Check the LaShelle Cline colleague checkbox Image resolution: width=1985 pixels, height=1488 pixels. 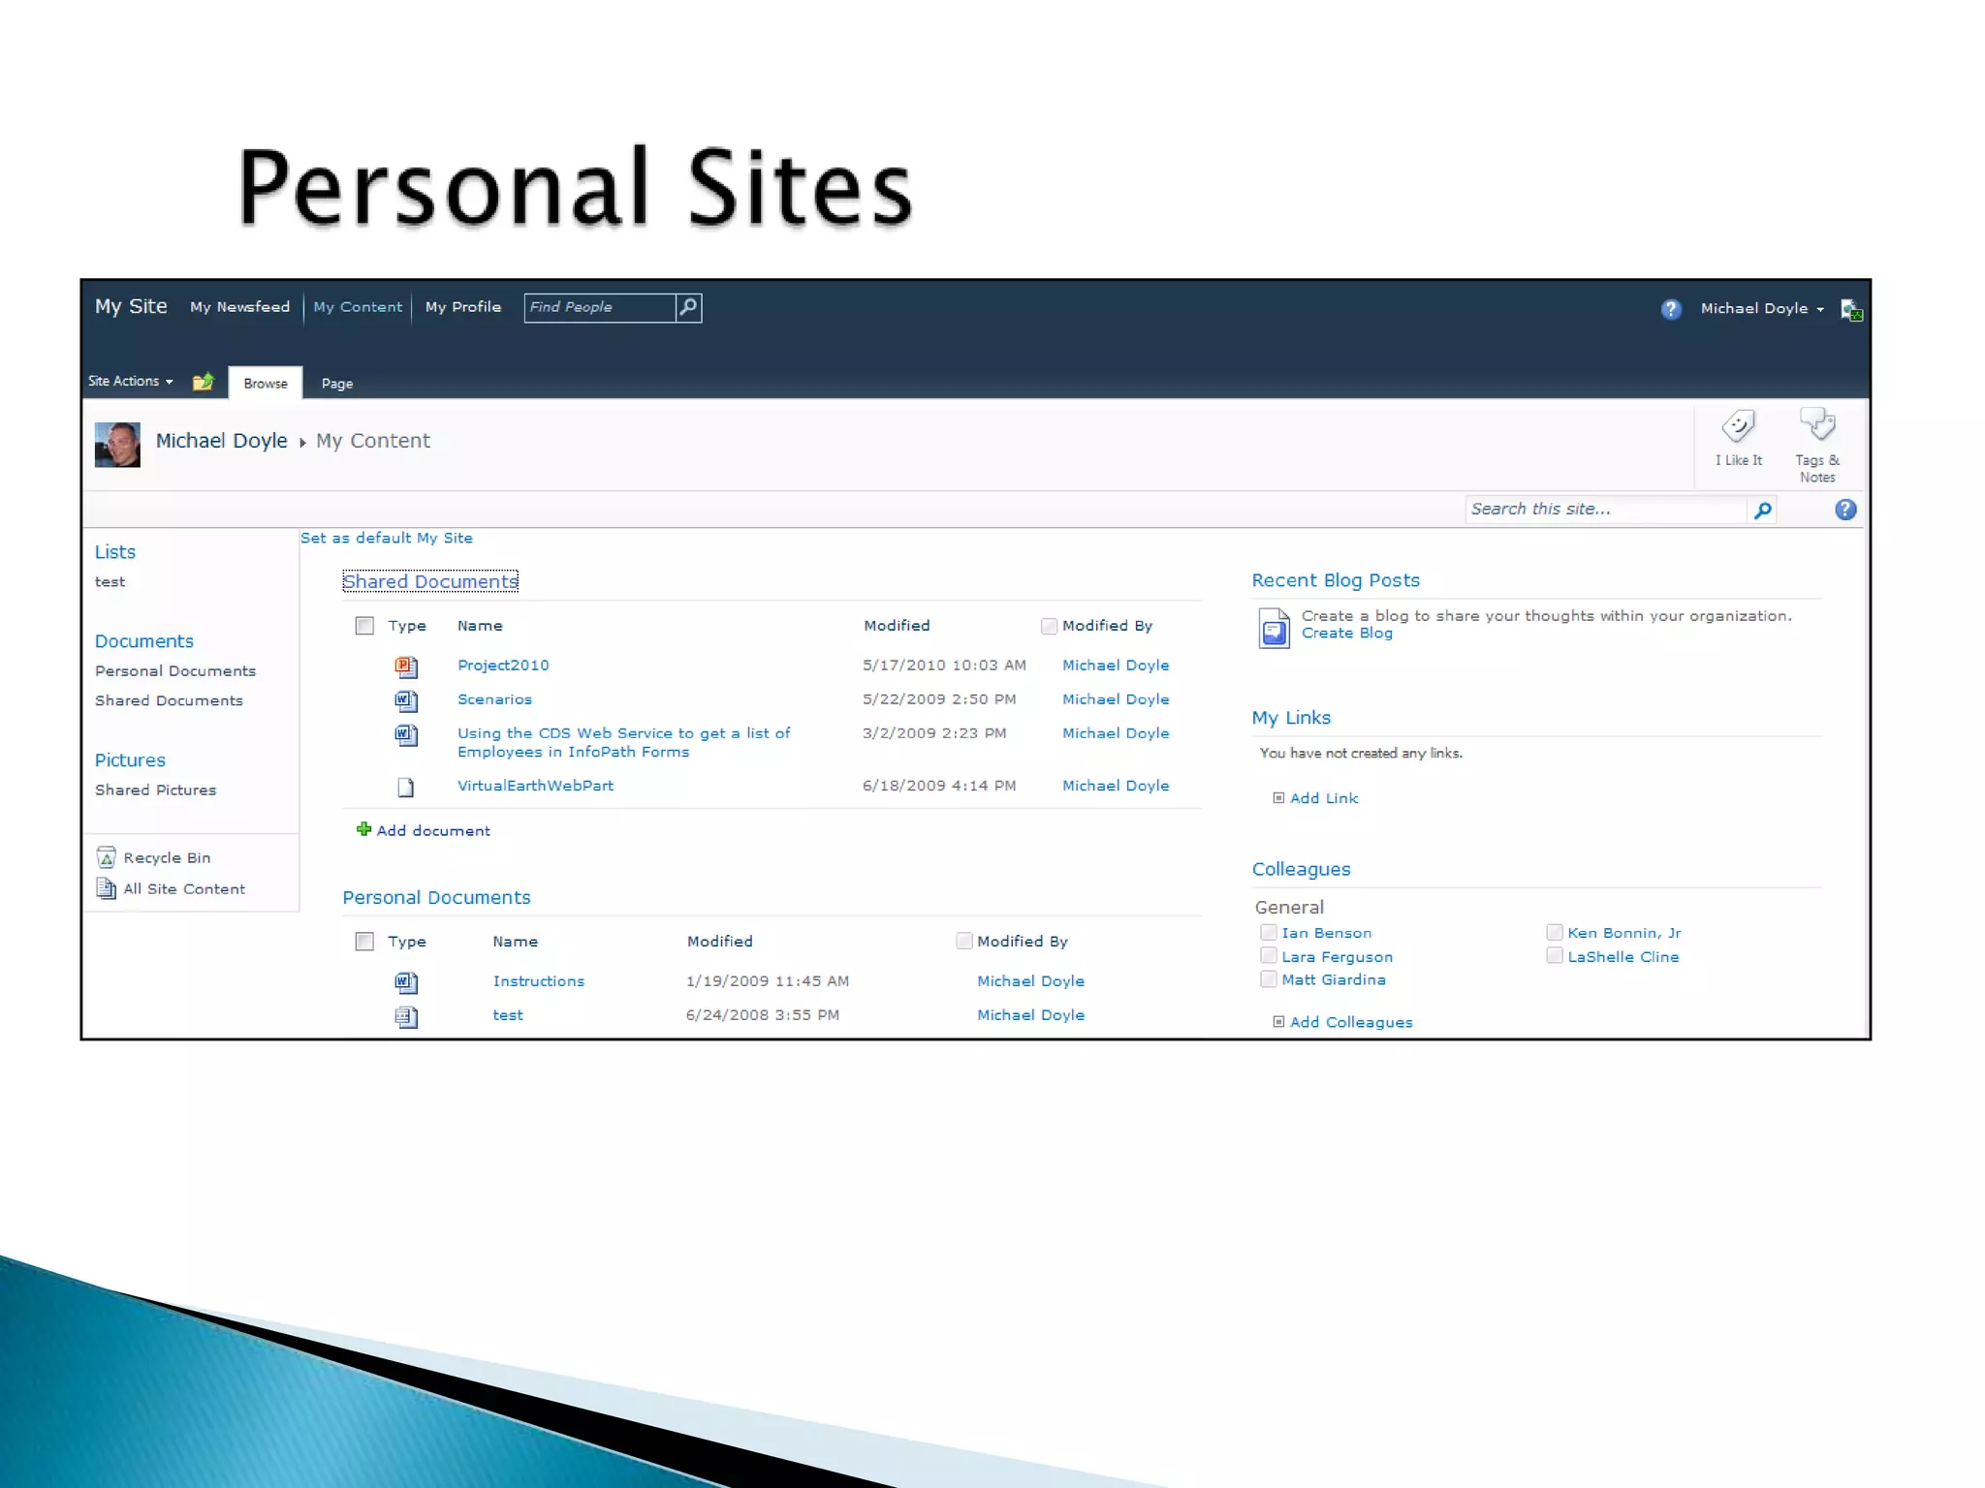(1554, 956)
